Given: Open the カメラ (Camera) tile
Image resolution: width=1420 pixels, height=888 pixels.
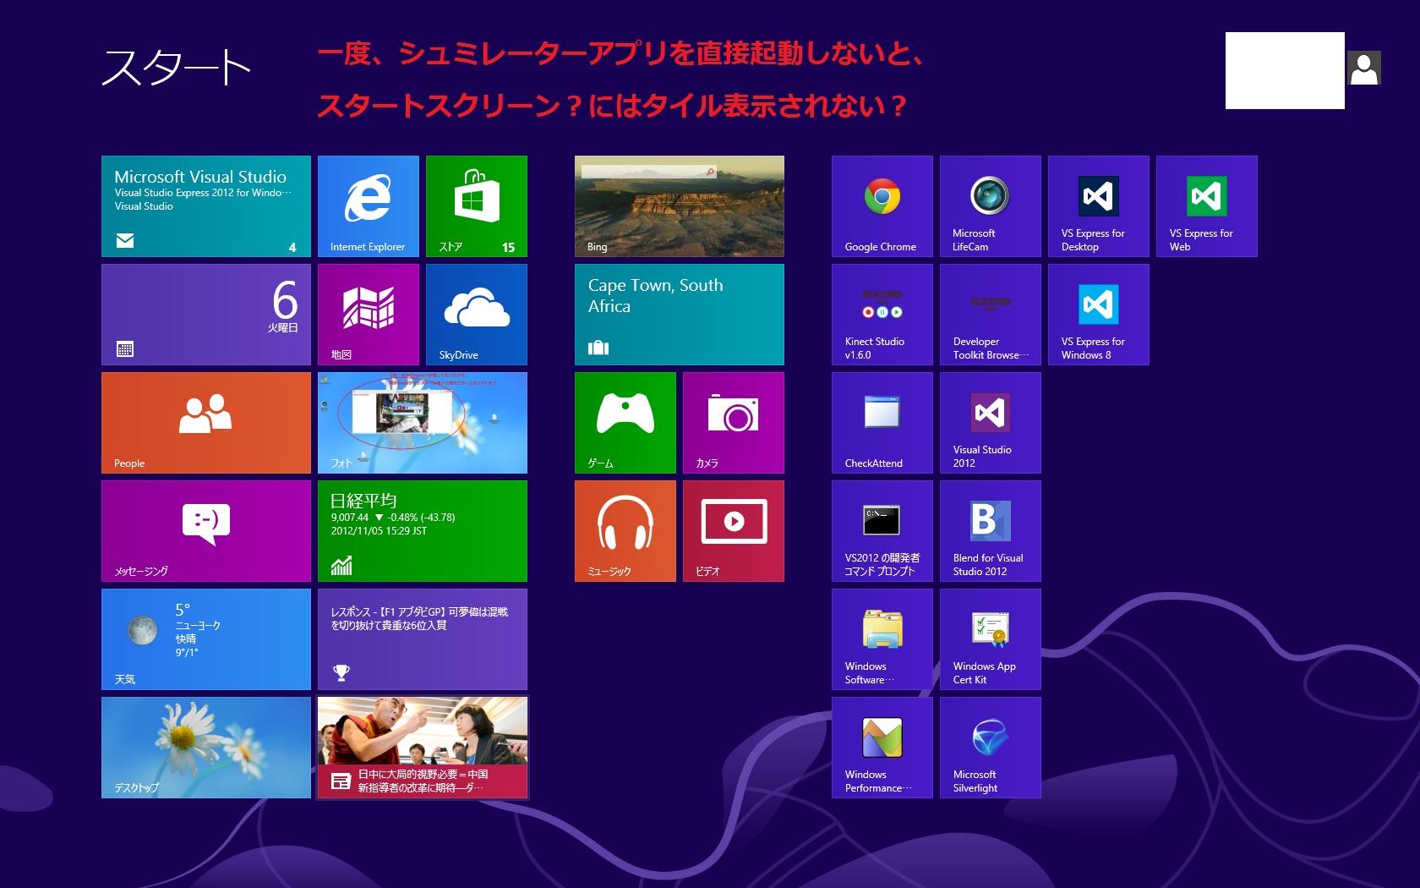Looking at the screenshot, I should click(x=734, y=423).
